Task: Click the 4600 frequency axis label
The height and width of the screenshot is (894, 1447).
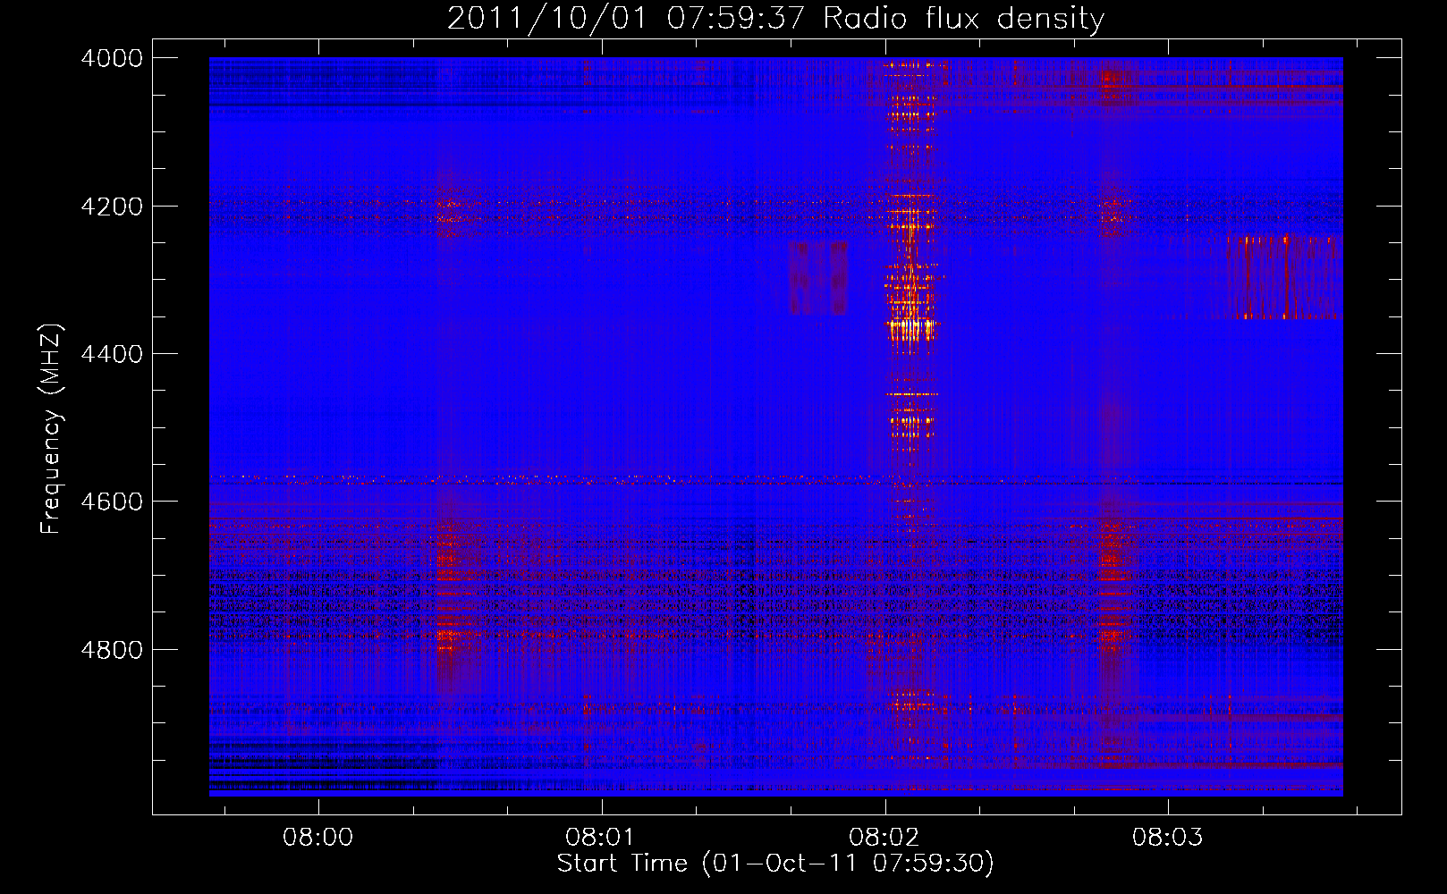Action: pyautogui.click(x=112, y=502)
